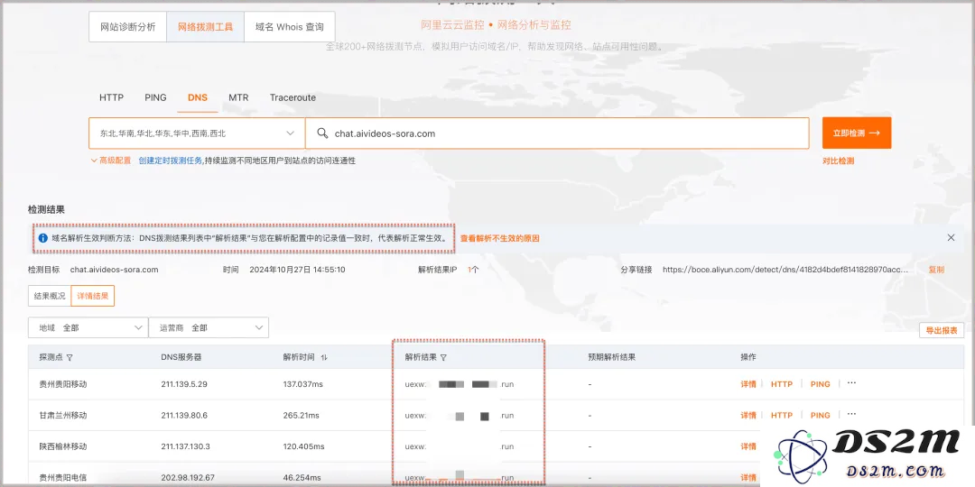Image resolution: width=975 pixels, height=487 pixels.
Task: Select the DNS detection tab
Action: (x=198, y=97)
